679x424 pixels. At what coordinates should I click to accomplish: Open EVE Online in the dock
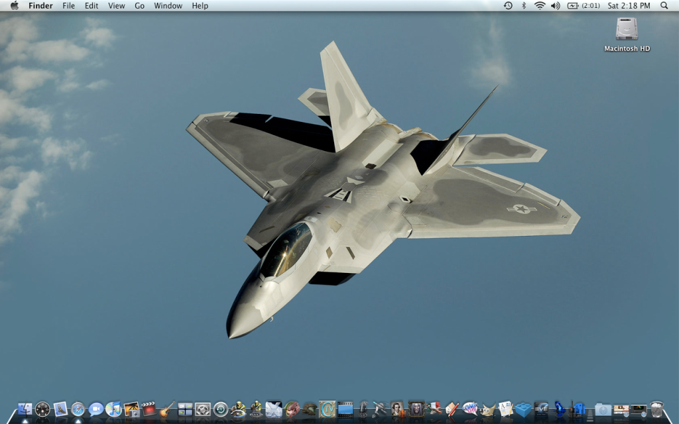(x=542, y=409)
